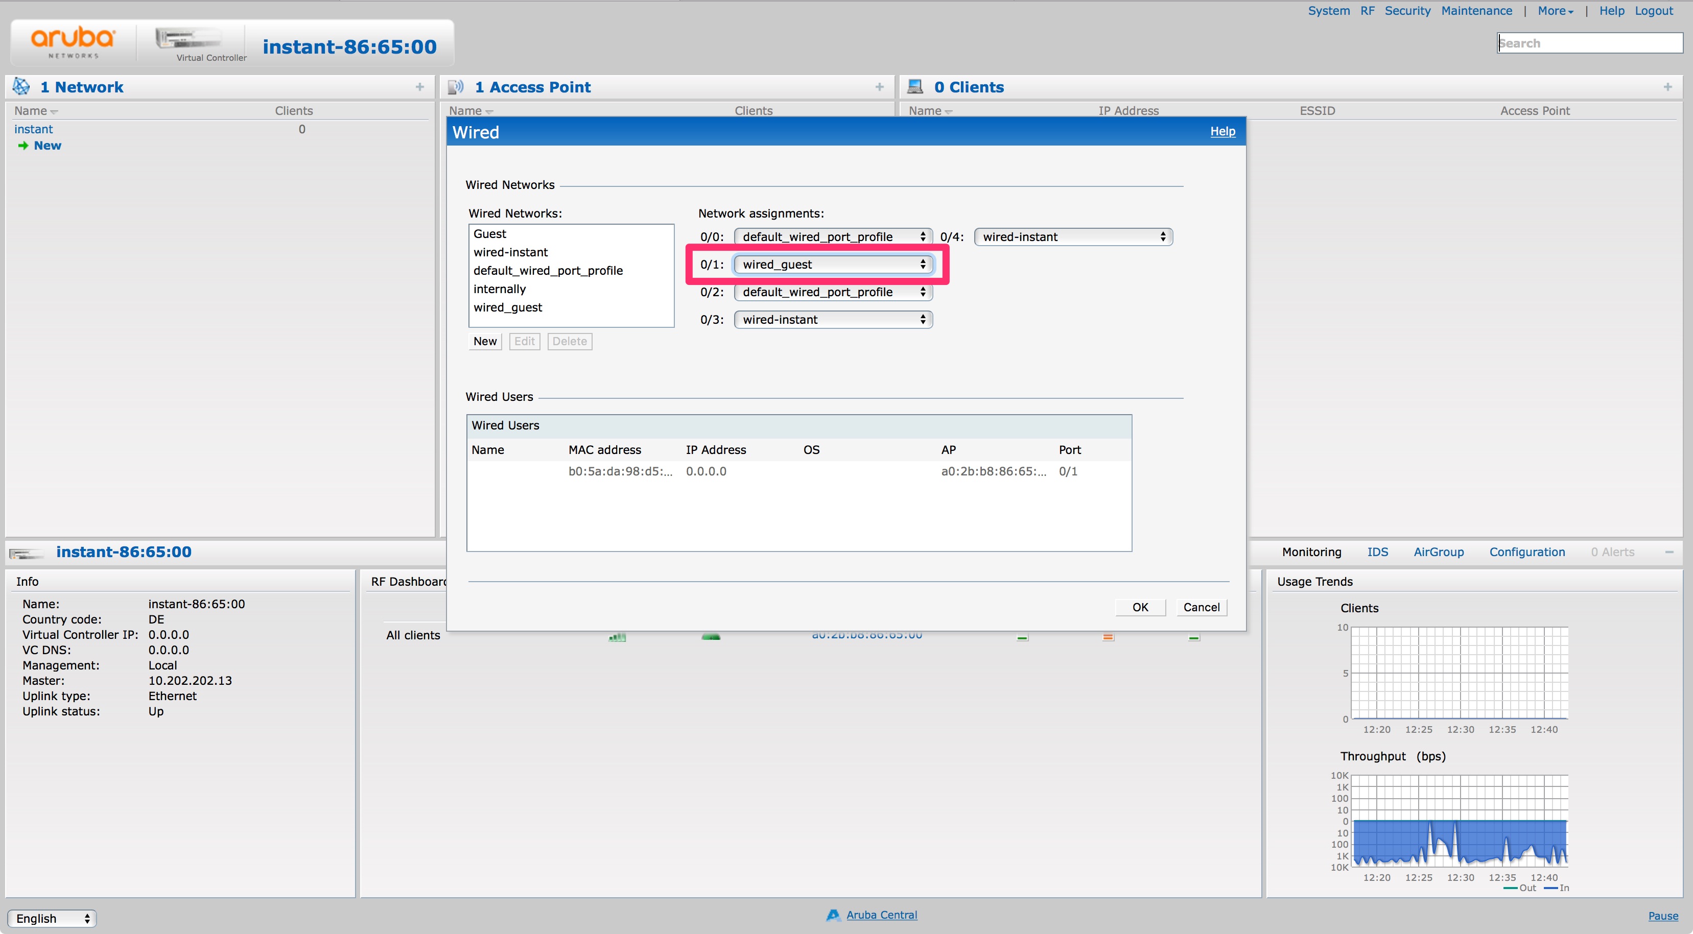Click OK in the Wired dialog

1140,607
